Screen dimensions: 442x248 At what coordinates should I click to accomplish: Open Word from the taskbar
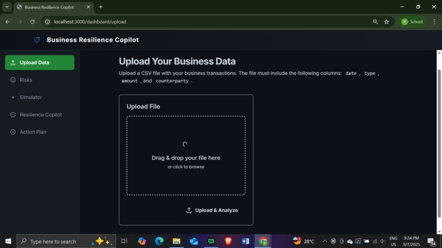[246, 241]
